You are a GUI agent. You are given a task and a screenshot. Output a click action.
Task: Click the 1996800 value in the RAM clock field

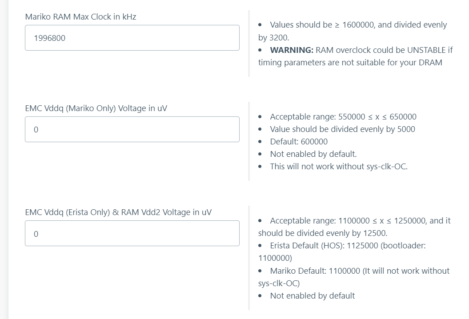coord(50,38)
